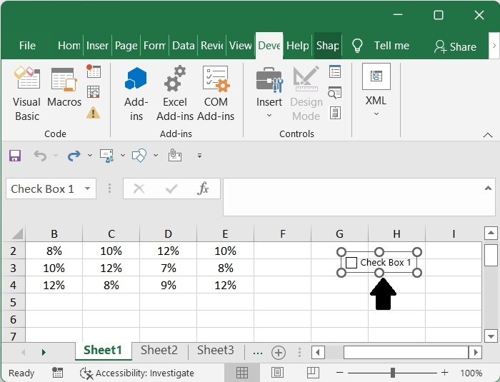This screenshot has height=382, width=500.
Task: Switch to the Insert ribbon tab
Action: click(x=97, y=45)
